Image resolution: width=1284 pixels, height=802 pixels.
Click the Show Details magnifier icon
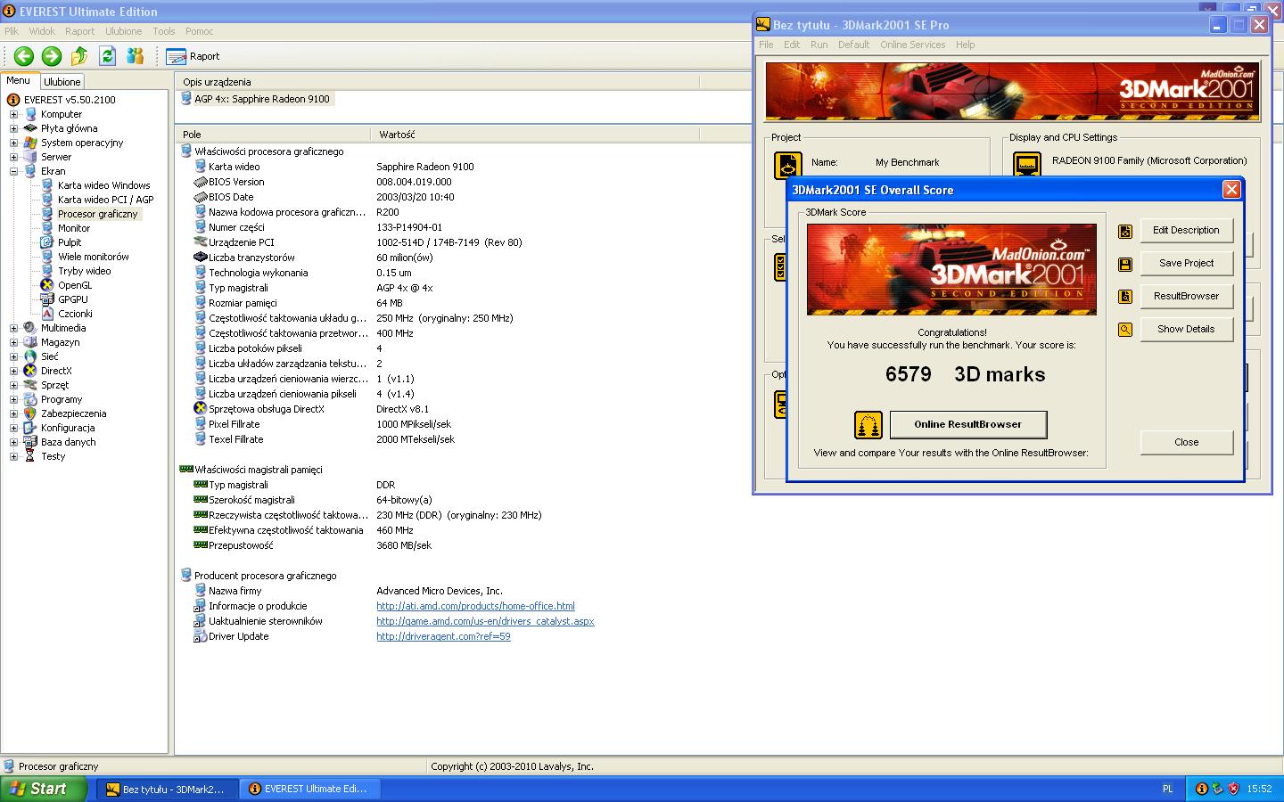[x=1124, y=329]
